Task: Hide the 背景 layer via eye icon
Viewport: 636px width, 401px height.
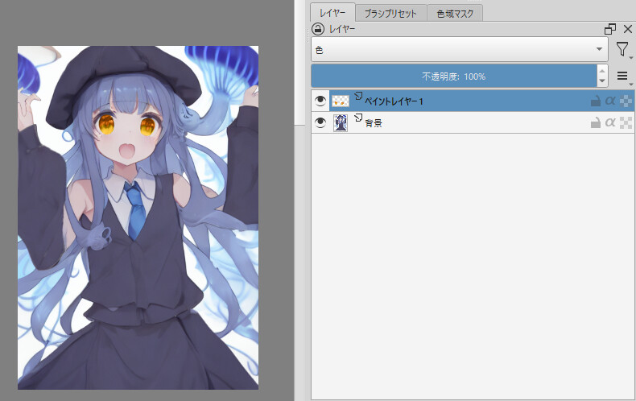Action: 320,122
